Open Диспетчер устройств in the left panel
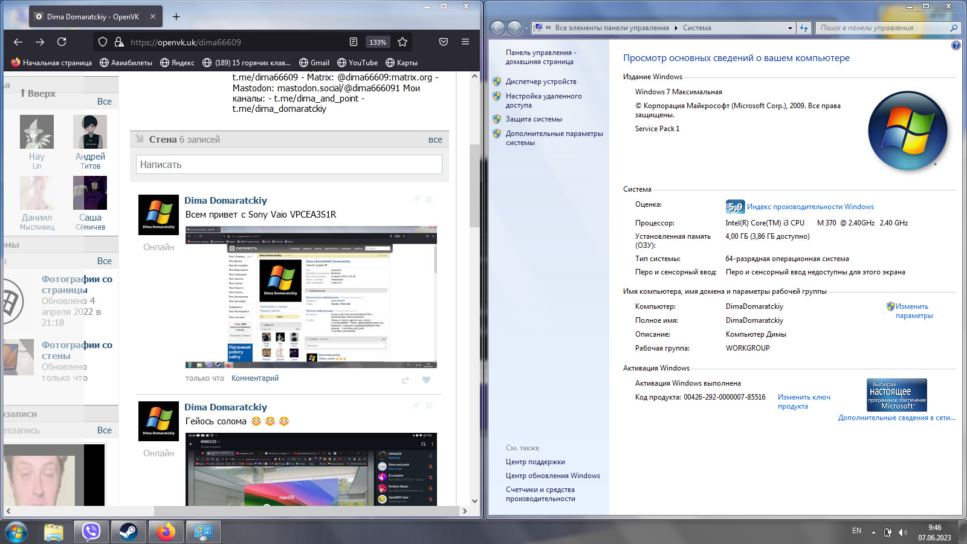The height and width of the screenshot is (544, 967). (540, 82)
